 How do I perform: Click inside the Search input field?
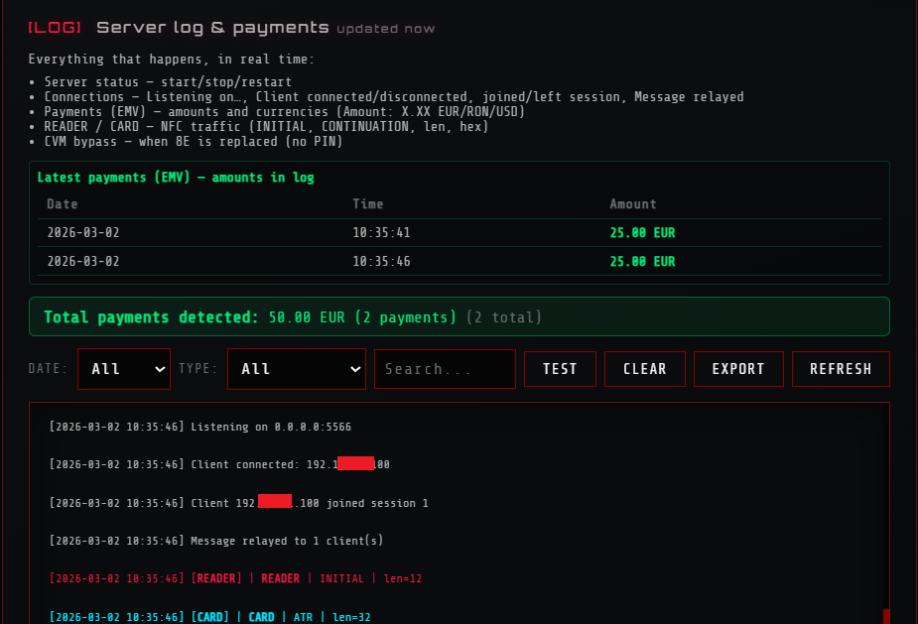pos(445,368)
